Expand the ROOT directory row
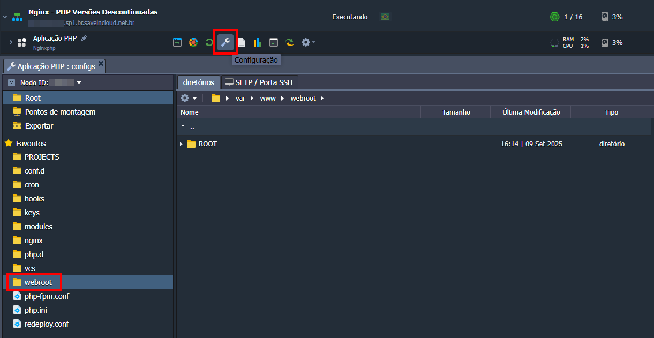 pyautogui.click(x=181, y=144)
